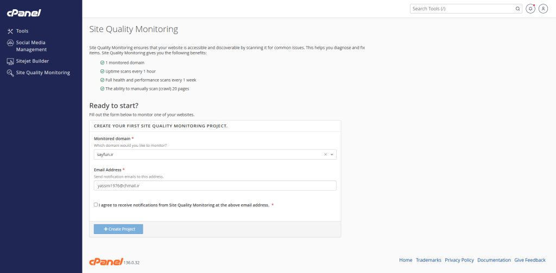Click the agree to receive notifications label text
The image size is (556, 273).
184,205
